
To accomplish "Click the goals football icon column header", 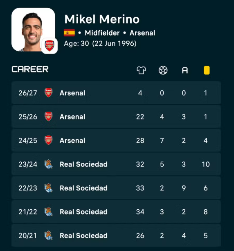I will [163, 70].
